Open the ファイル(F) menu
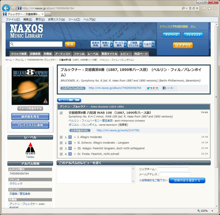The width and height of the screenshot is (220, 215). (x=12, y=19)
